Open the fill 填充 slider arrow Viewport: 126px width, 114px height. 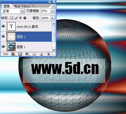tap(52, 18)
